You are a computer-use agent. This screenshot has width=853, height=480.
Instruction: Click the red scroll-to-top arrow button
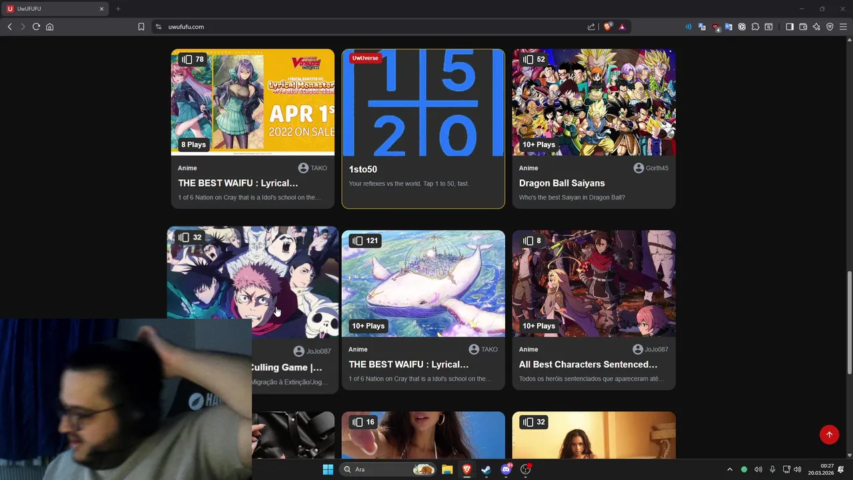829,435
